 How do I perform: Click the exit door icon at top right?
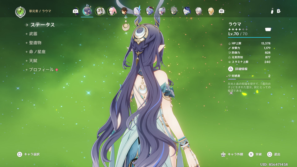pos(279,11)
